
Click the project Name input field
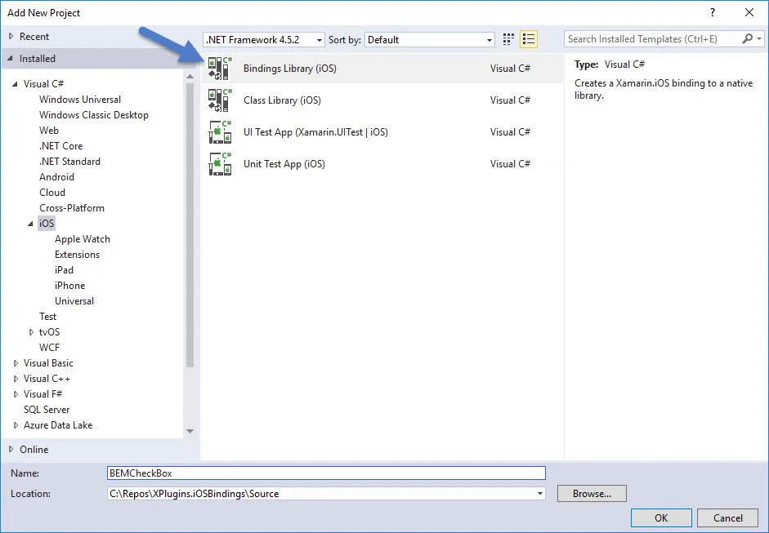326,473
